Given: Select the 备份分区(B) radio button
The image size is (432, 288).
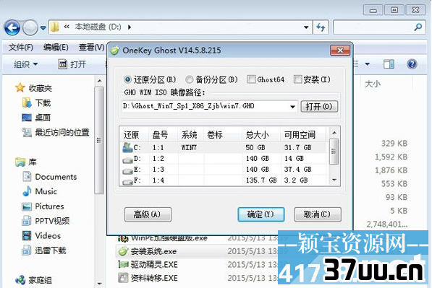Looking at the screenshot, I should pos(189,79).
